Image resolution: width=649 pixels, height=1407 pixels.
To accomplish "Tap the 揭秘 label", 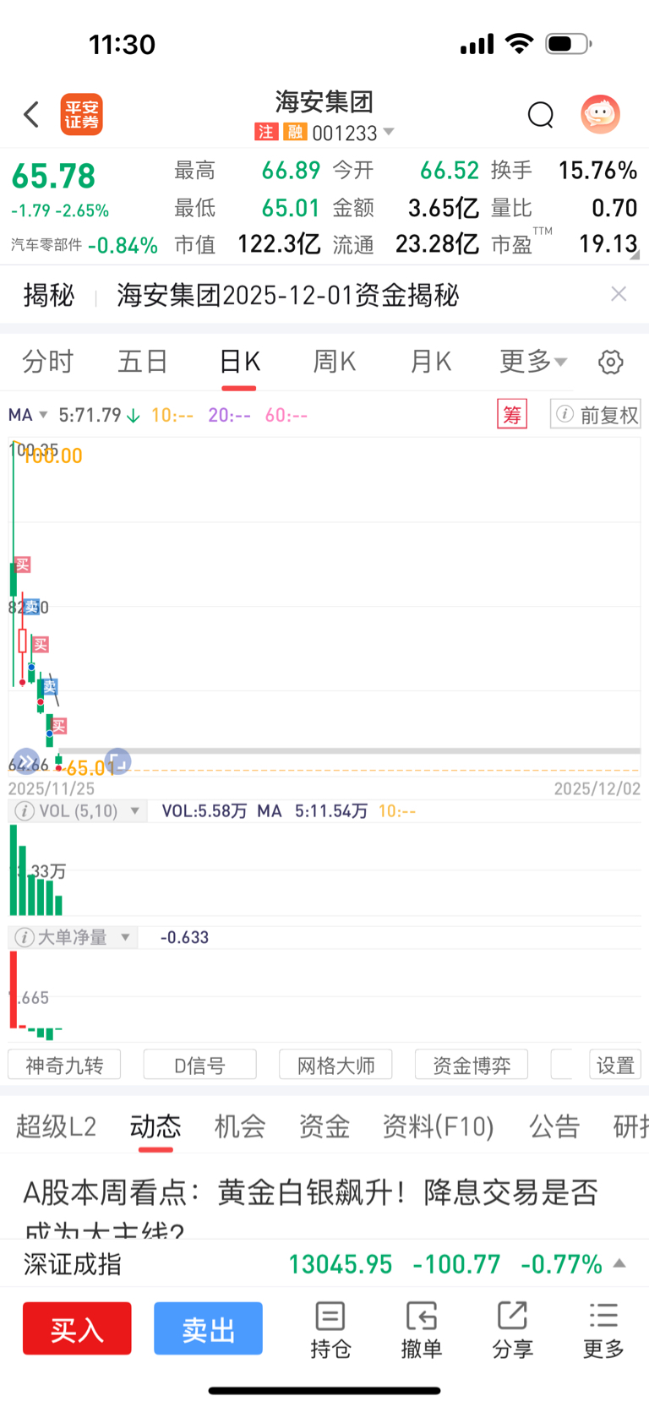I will click(49, 295).
